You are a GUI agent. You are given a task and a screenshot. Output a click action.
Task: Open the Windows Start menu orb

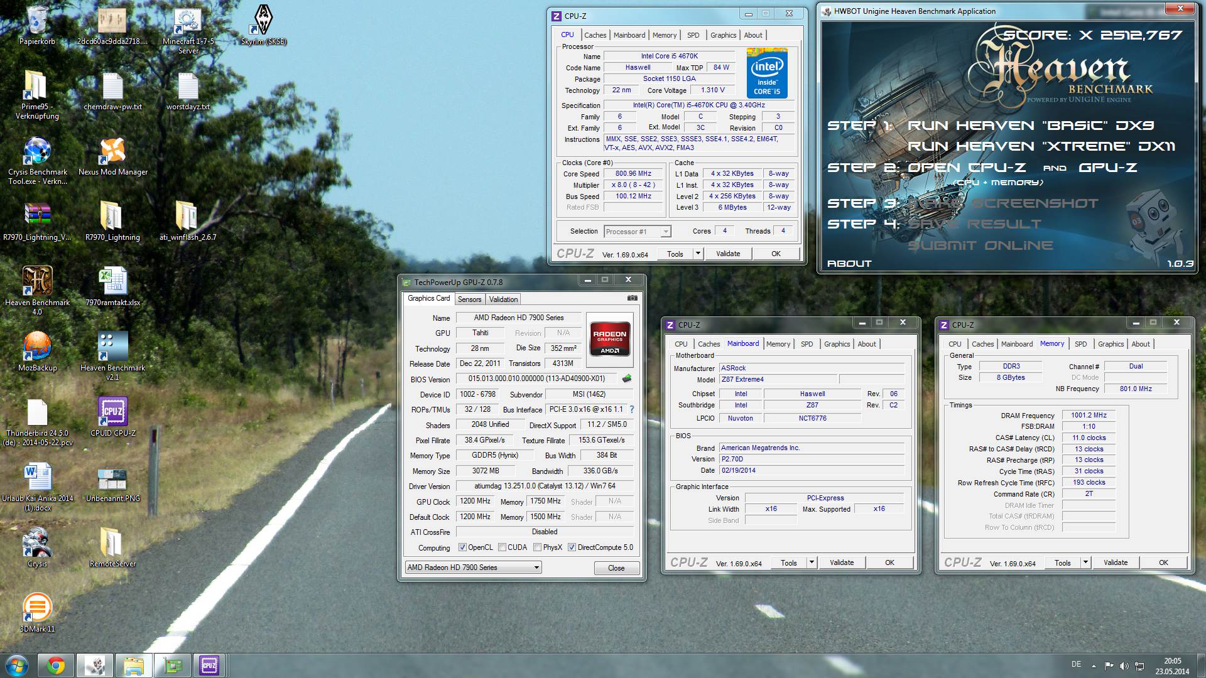pos(17,665)
